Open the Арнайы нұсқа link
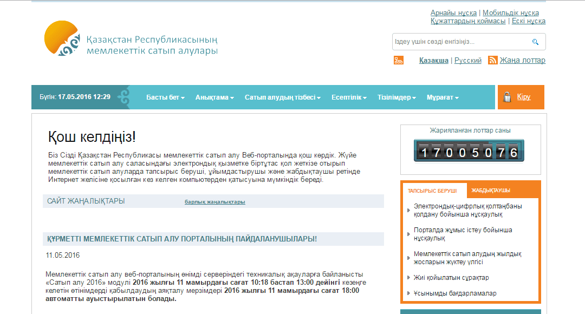Image resolution: width=585 pixels, height=314 pixels. 453,13
